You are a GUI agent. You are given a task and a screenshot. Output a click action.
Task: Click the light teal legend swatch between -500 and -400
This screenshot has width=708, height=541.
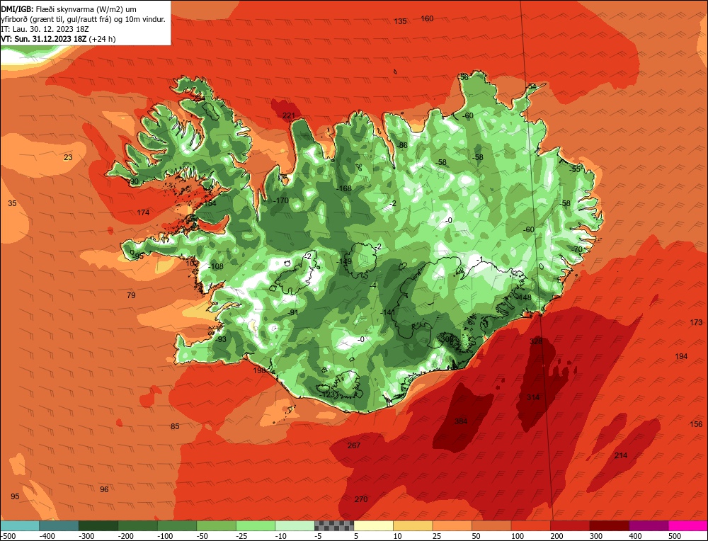(x=20, y=525)
